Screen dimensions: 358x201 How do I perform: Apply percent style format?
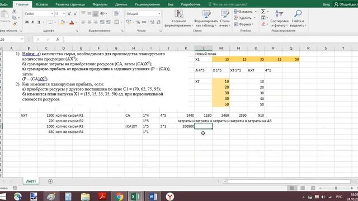click(138, 22)
